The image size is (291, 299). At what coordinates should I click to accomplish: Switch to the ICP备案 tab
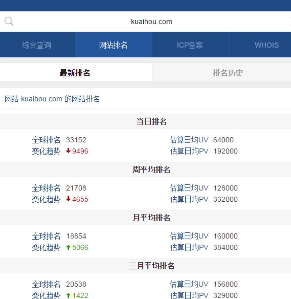coord(190,45)
